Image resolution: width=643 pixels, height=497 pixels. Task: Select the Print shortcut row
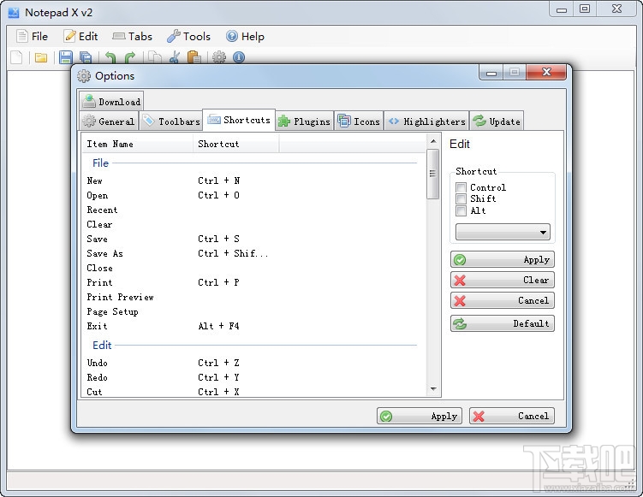coord(253,282)
